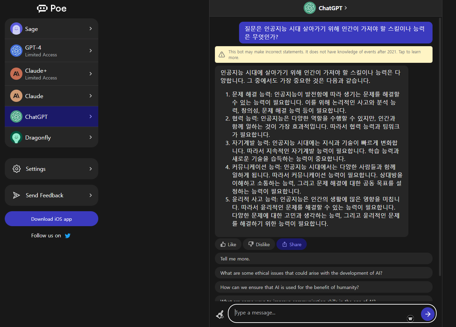
Task: Click the GPT-4 bot avatar
Action: [16, 51]
